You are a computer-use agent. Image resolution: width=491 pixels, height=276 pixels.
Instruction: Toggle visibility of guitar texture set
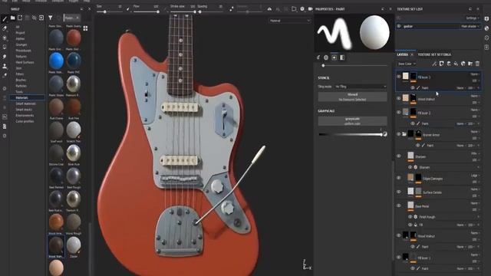point(399,26)
